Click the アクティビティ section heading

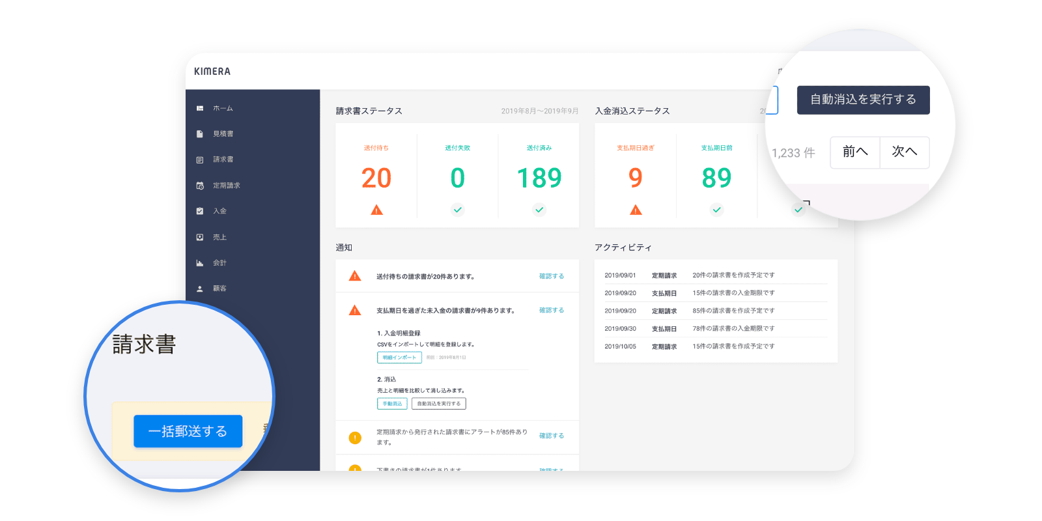click(x=623, y=247)
